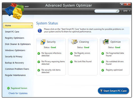Click checkmark beside No Spyware infections detected

[x=39, y=53]
